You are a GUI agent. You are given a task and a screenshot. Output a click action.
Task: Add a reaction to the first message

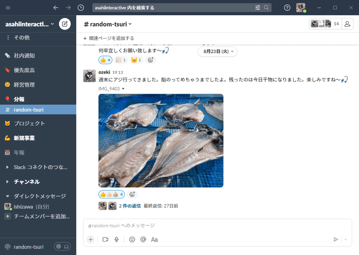(150, 60)
